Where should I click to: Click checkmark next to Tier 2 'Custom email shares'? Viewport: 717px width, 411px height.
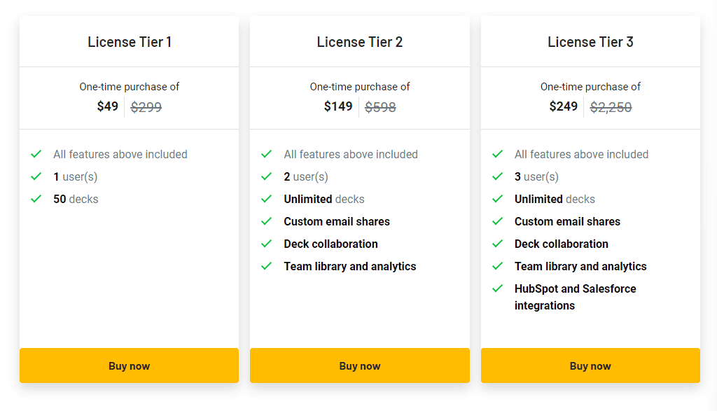click(x=266, y=221)
